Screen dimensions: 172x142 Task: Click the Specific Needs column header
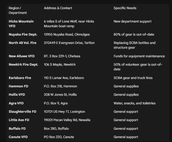point(125,8)
